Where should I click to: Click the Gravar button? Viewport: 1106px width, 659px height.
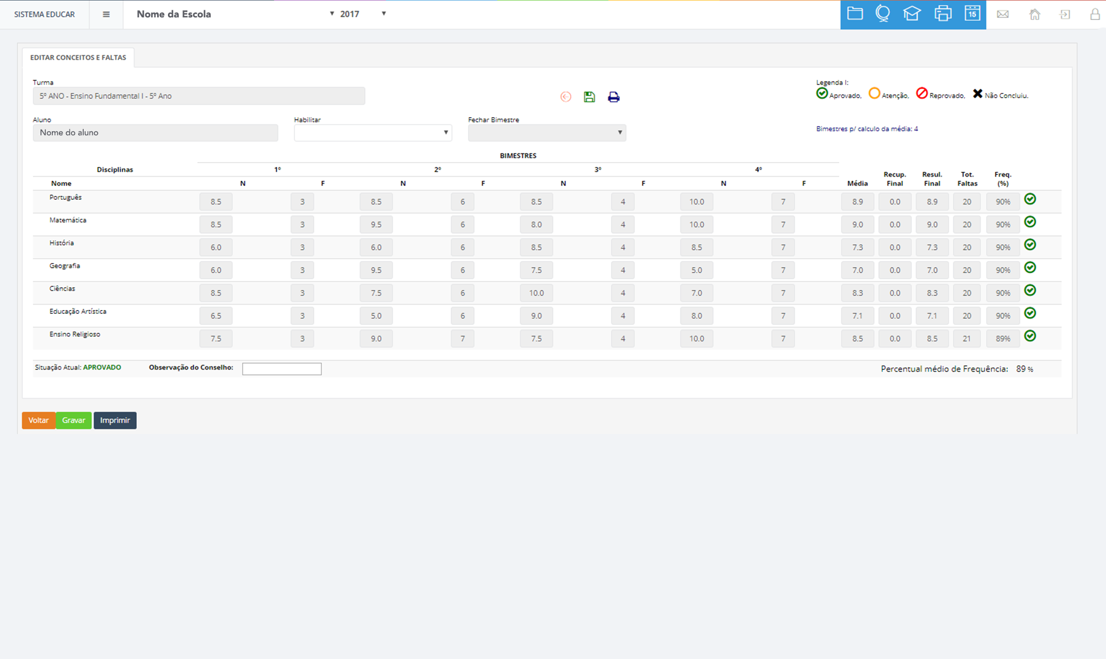[73, 420]
